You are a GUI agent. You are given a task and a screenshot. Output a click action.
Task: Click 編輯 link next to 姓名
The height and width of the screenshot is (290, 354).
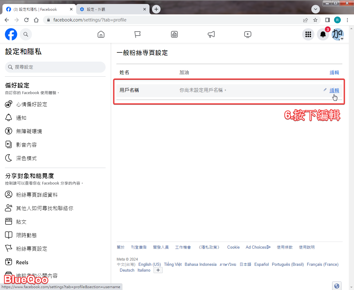click(334, 72)
